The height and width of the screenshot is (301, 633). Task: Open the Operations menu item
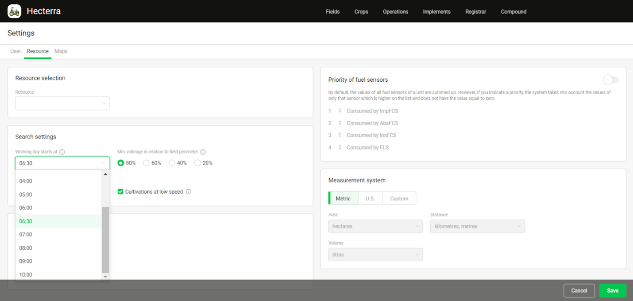click(x=395, y=11)
